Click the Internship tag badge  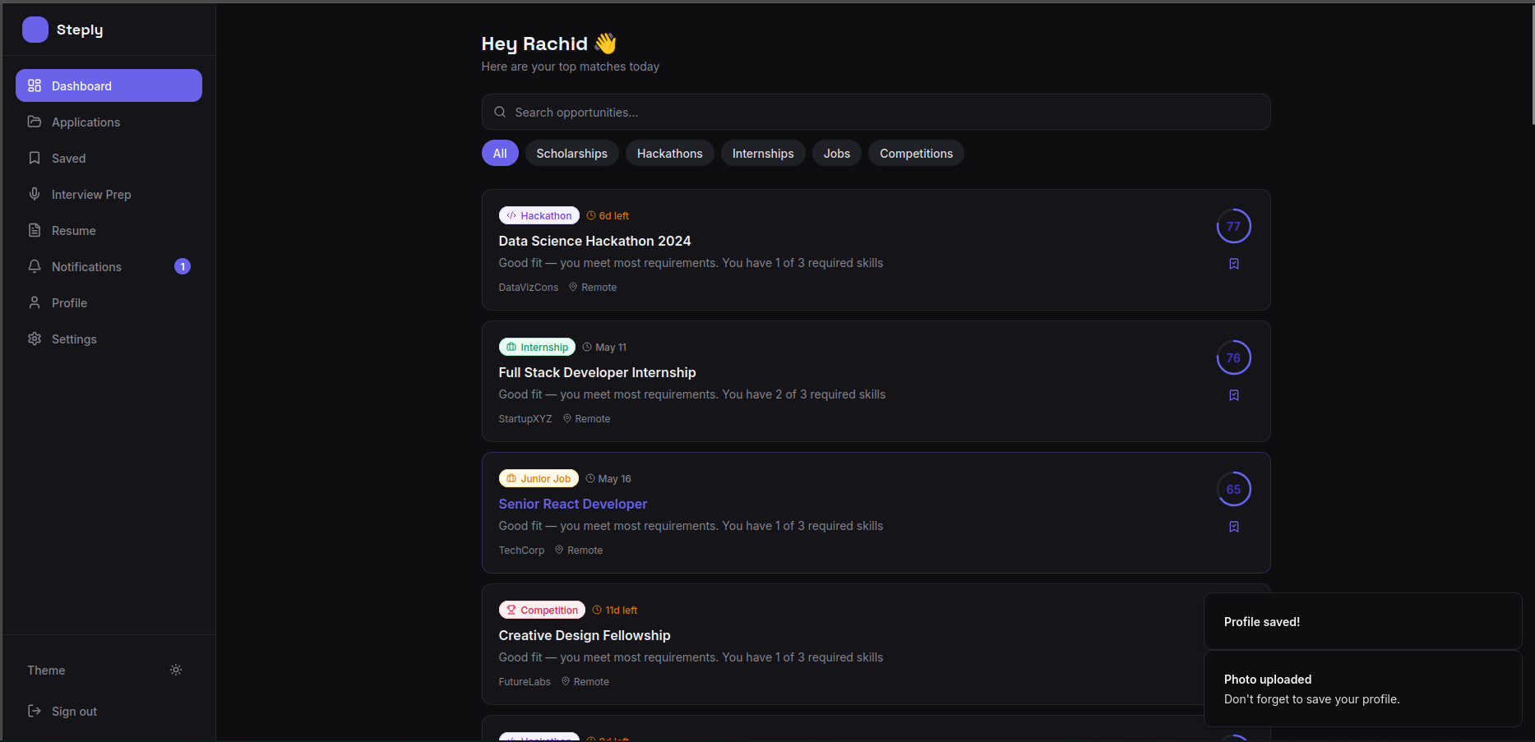537,347
